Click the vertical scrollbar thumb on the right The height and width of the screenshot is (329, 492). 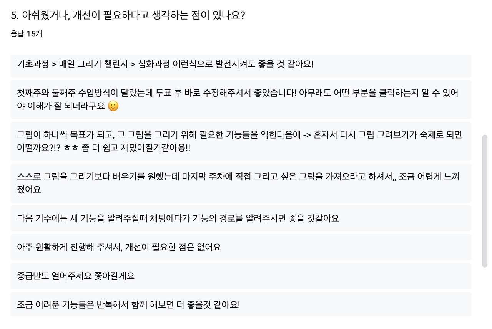pyautogui.click(x=485, y=201)
